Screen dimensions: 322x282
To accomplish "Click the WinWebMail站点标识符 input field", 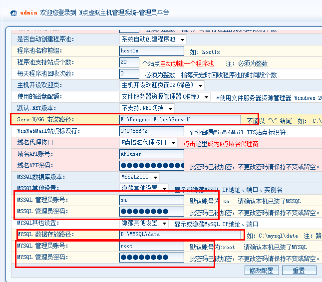I will pyautogui.click(x=152, y=131).
